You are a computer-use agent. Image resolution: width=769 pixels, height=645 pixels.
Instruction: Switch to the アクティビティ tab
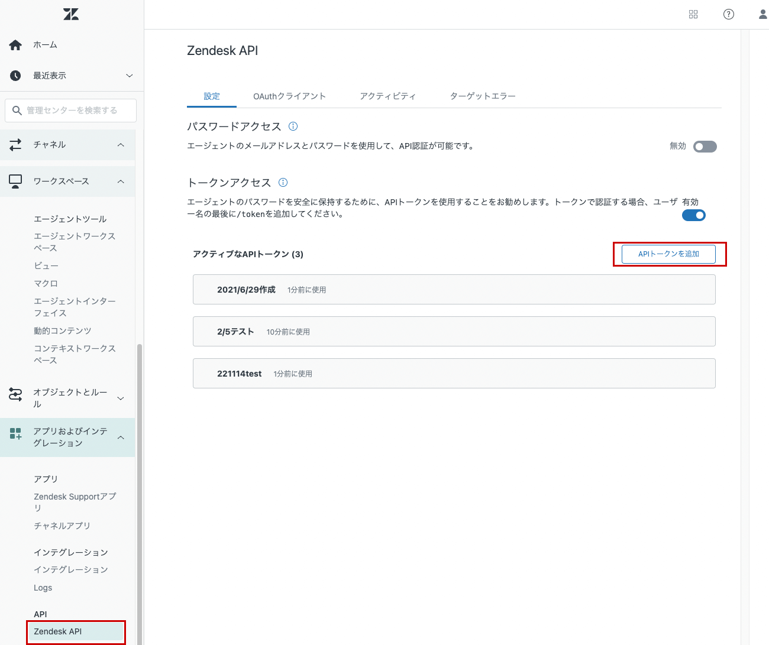(388, 96)
